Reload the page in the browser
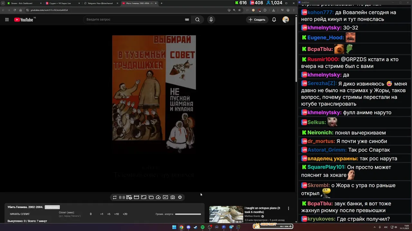The width and height of the screenshot is (412, 231). click(15, 10)
